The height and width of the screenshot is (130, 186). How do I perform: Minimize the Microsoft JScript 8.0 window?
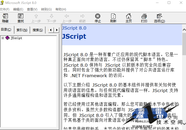157,3
